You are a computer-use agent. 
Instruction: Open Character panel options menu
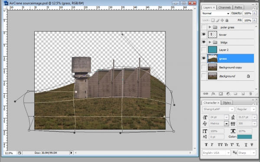(x=256, y=104)
